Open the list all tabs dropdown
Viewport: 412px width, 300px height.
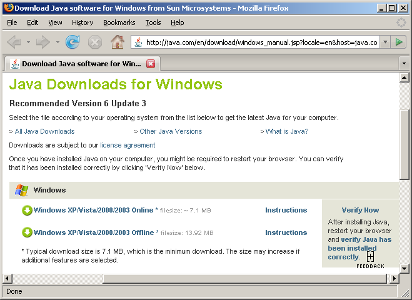[x=404, y=64]
